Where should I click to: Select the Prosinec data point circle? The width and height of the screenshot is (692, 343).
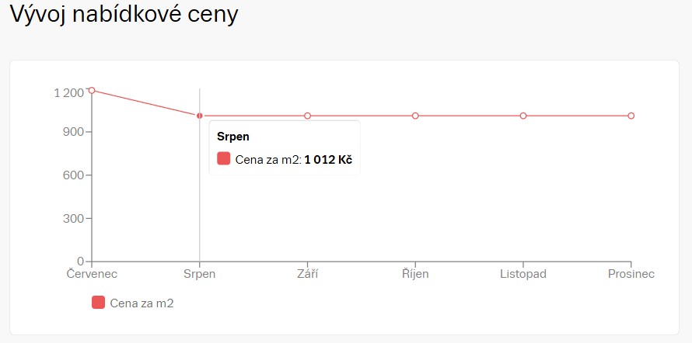(631, 116)
